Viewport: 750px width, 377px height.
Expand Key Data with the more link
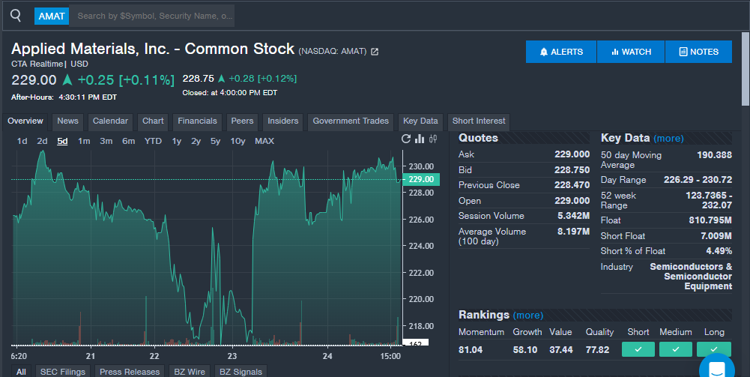pos(668,139)
